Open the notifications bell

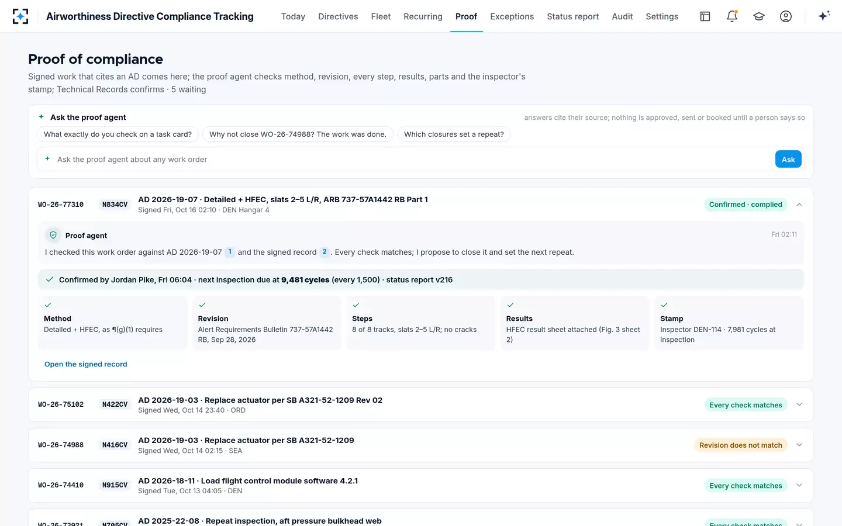tap(732, 16)
